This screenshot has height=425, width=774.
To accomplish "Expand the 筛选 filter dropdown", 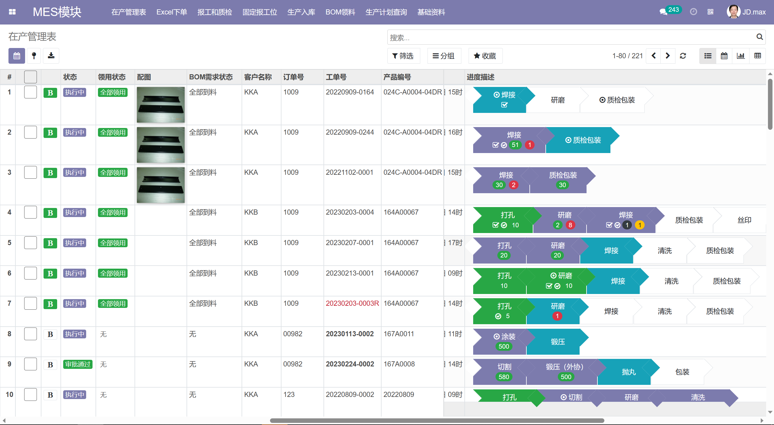I will pos(403,56).
